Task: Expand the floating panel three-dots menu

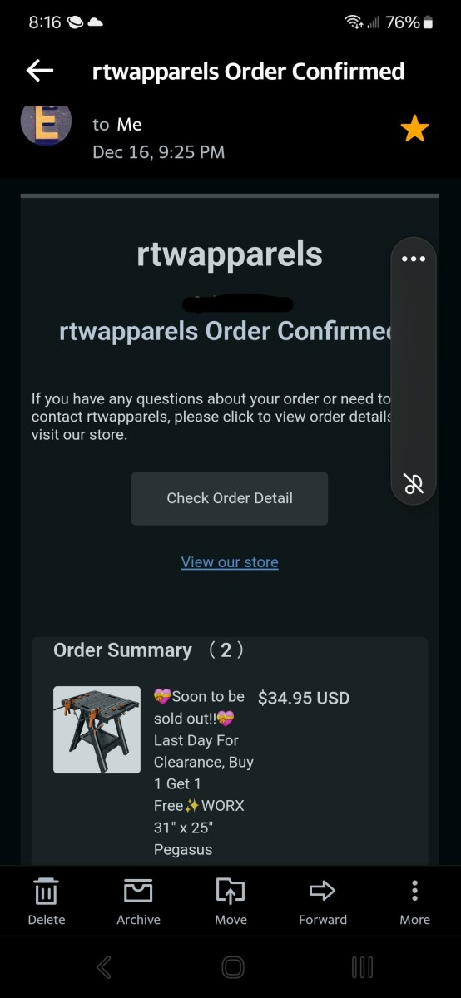Action: tap(414, 259)
